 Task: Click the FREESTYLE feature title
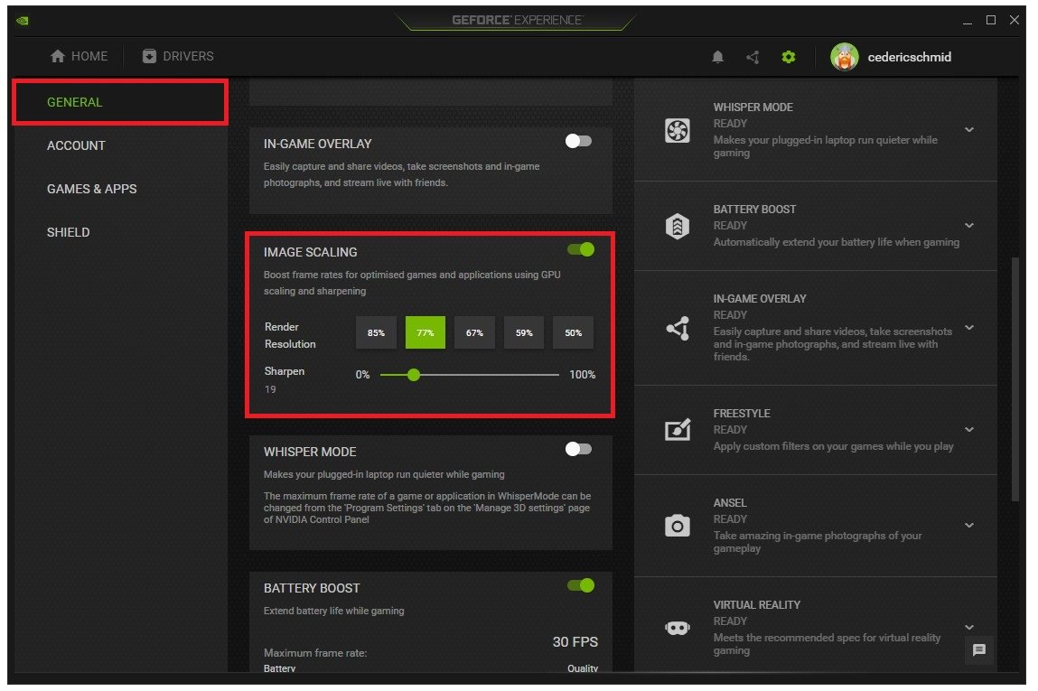pyautogui.click(x=742, y=414)
